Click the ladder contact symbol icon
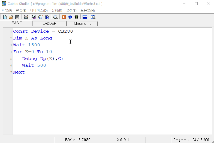The width and height of the screenshot is (214, 143). pos(76,17)
